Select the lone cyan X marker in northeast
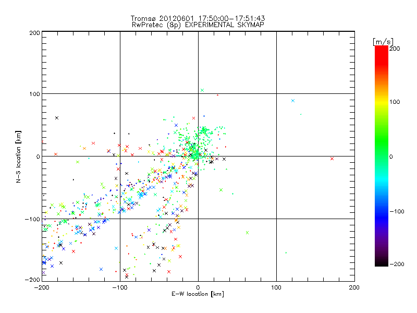 (293, 101)
